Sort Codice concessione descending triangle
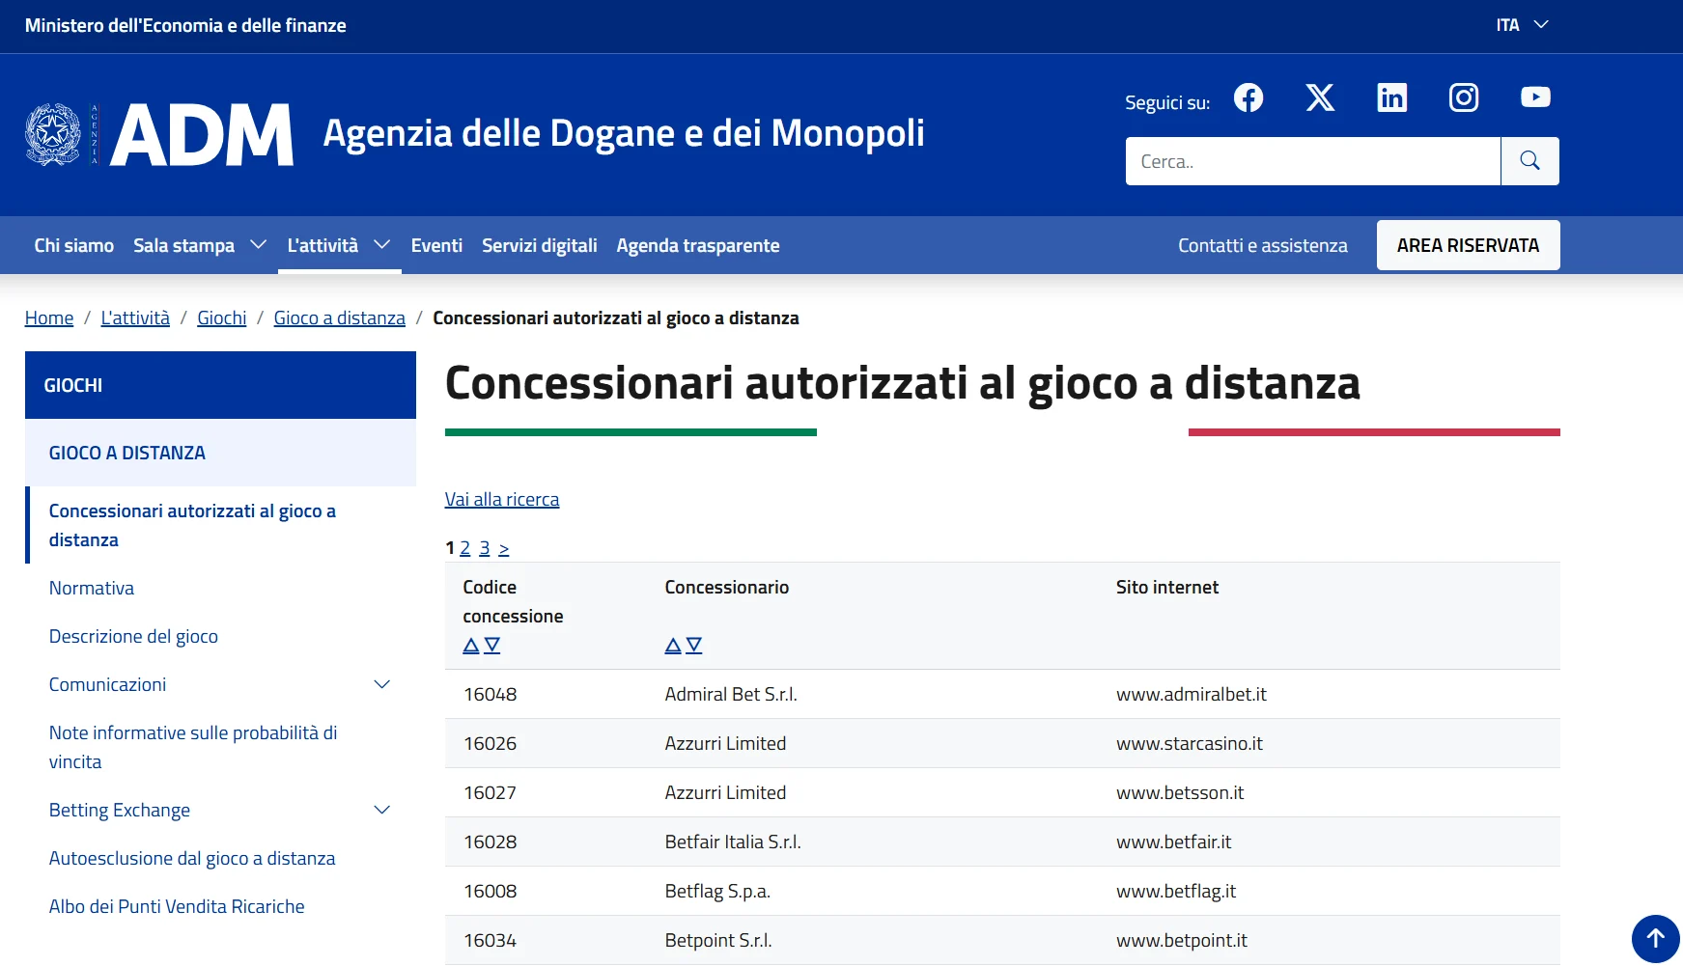Viewport: 1683px width, 966px height. (x=492, y=646)
